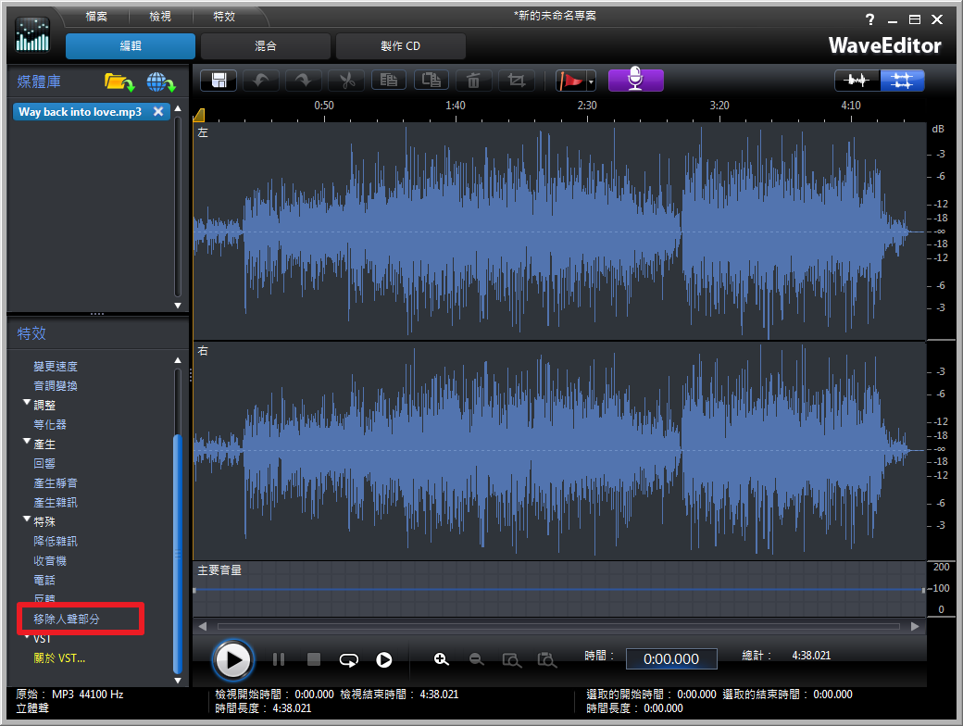Open the marker flag dropdown arrow
963x726 pixels.
(x=591, y=82)
